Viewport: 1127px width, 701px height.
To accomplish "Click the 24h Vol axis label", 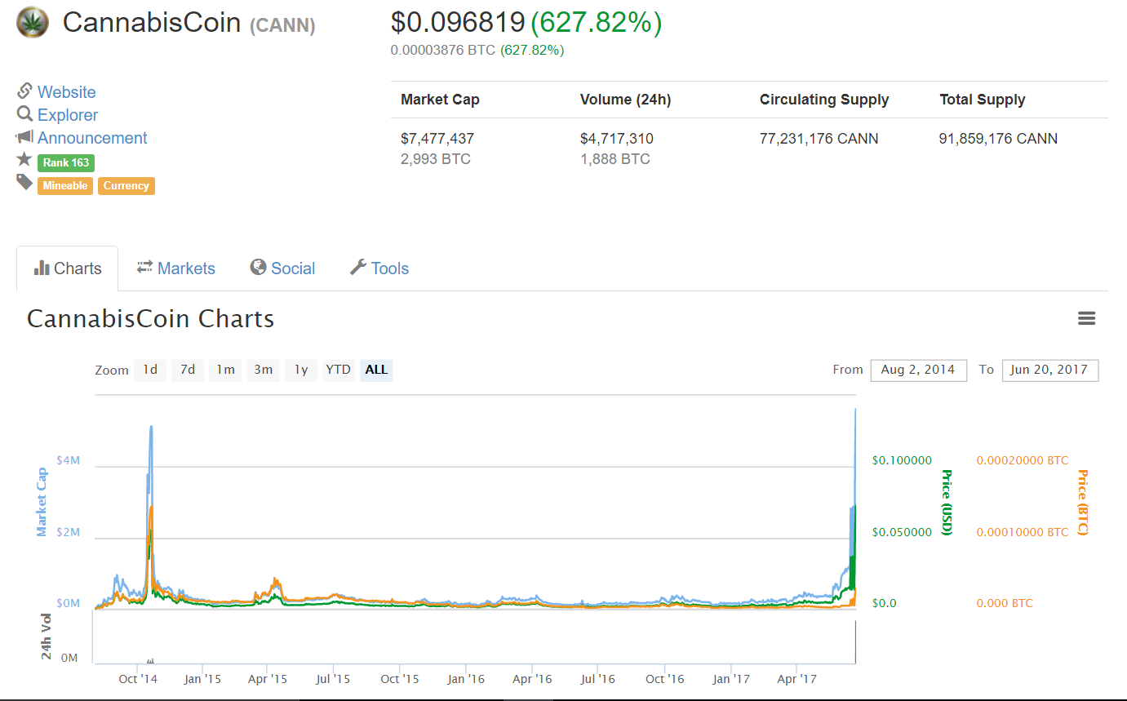I will [47, 637].
